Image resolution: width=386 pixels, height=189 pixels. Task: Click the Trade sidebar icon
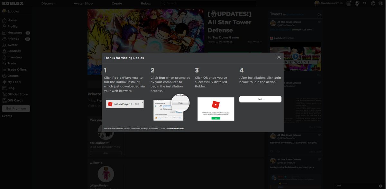tap(4, 63)
